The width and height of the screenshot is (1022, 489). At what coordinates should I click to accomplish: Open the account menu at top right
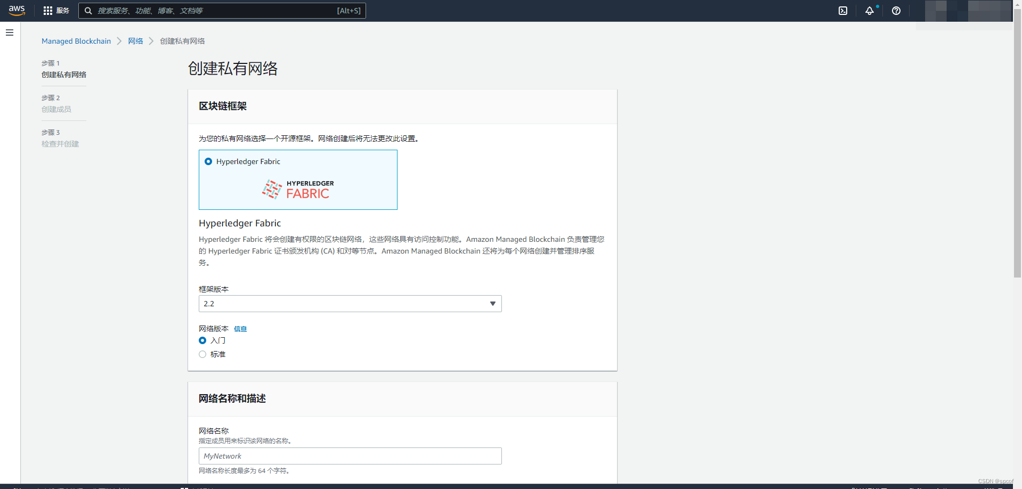click(968, 11)
